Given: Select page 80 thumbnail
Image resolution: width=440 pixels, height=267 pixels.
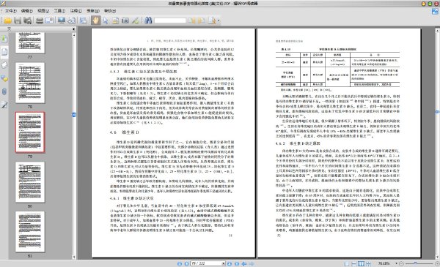Looking at the screenshot, I should pyautogui.click(x=30, y=182).
